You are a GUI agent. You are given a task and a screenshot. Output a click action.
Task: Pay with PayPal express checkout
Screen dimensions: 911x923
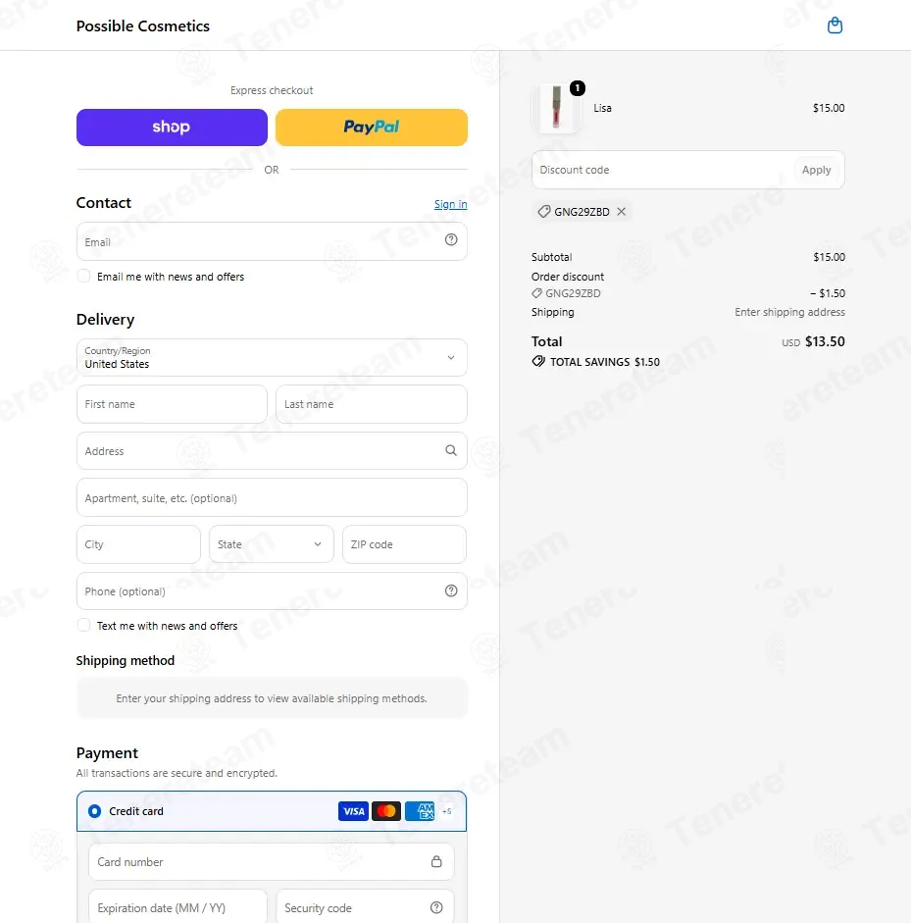[372, 128]
